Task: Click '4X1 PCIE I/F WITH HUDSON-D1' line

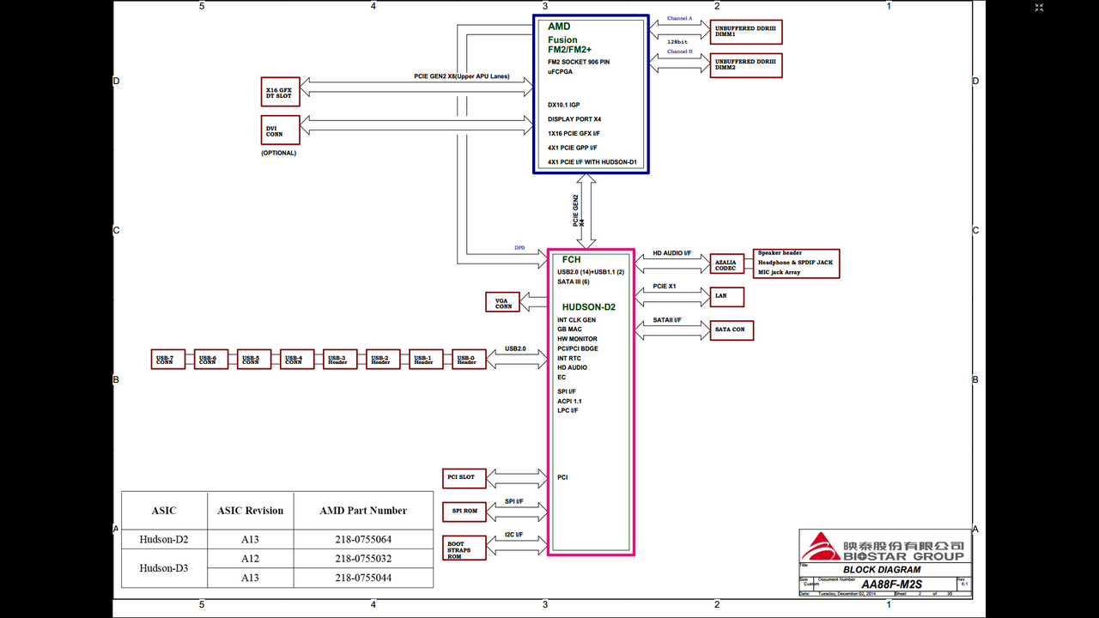Action: pyautogui.click(x=592, y=161)
